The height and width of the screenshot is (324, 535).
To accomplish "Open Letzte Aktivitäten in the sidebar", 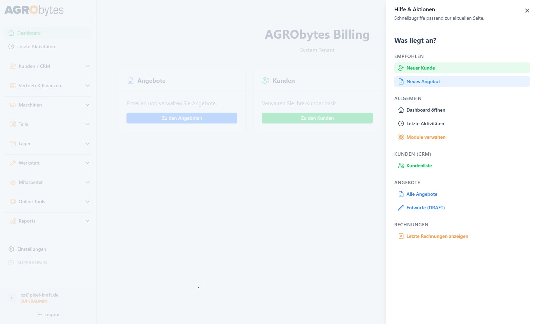I will coord(47,46).
